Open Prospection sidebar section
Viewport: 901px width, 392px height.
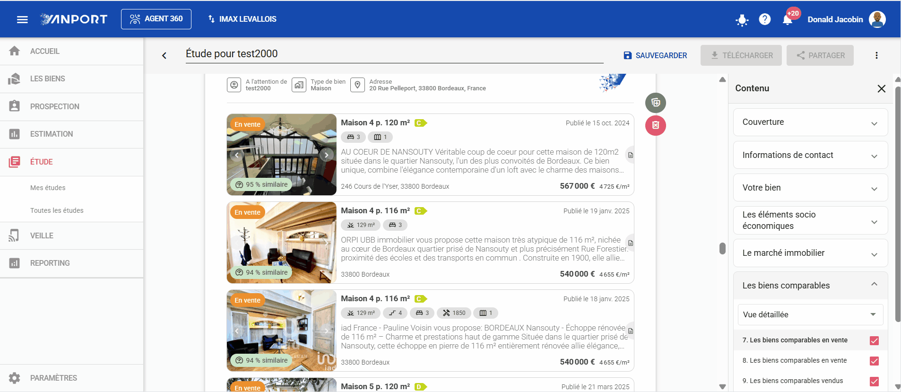[x=71, y=106]
